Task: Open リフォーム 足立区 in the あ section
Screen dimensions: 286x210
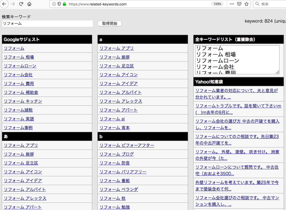Action: click(x=21, y=163)
